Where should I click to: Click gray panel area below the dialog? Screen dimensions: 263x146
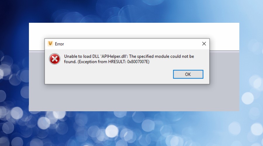click(134, 98)
